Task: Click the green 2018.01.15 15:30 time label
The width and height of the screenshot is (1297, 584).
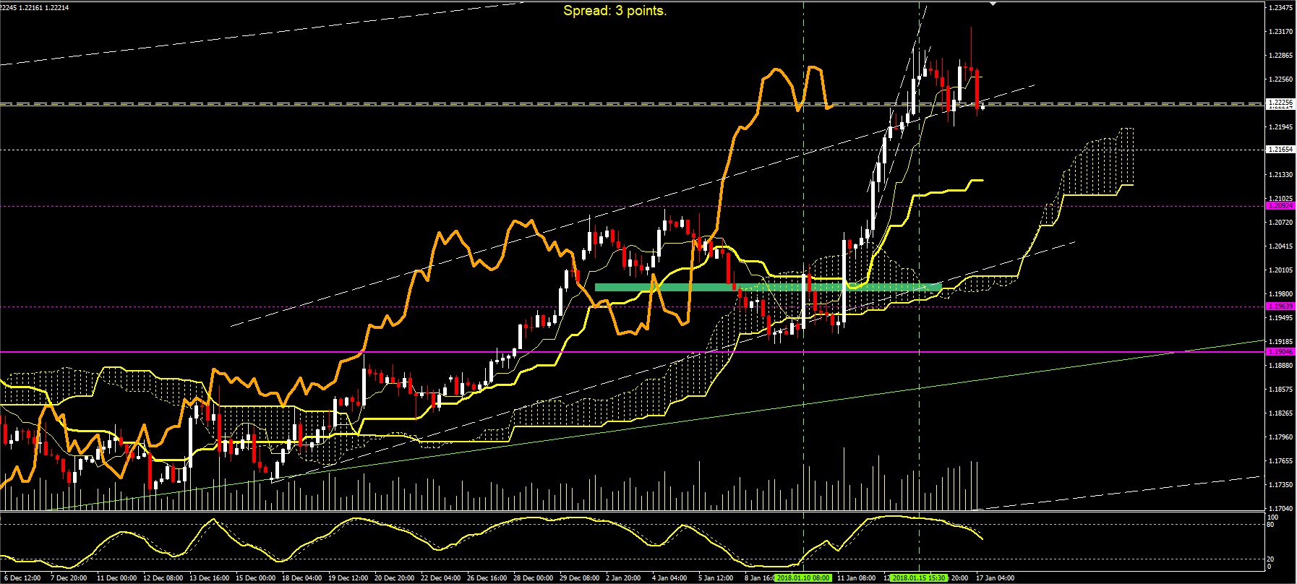Action: tap(919, 578)
